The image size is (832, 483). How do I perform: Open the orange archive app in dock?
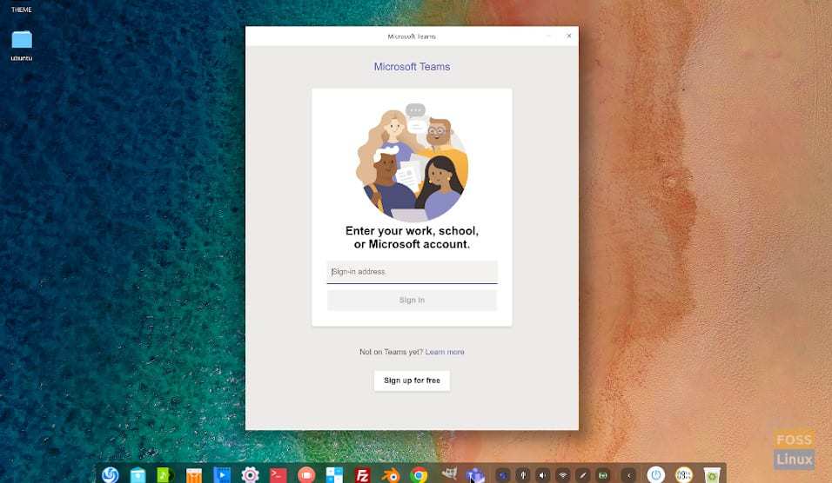pyautogui.click(x=194, y=474)
